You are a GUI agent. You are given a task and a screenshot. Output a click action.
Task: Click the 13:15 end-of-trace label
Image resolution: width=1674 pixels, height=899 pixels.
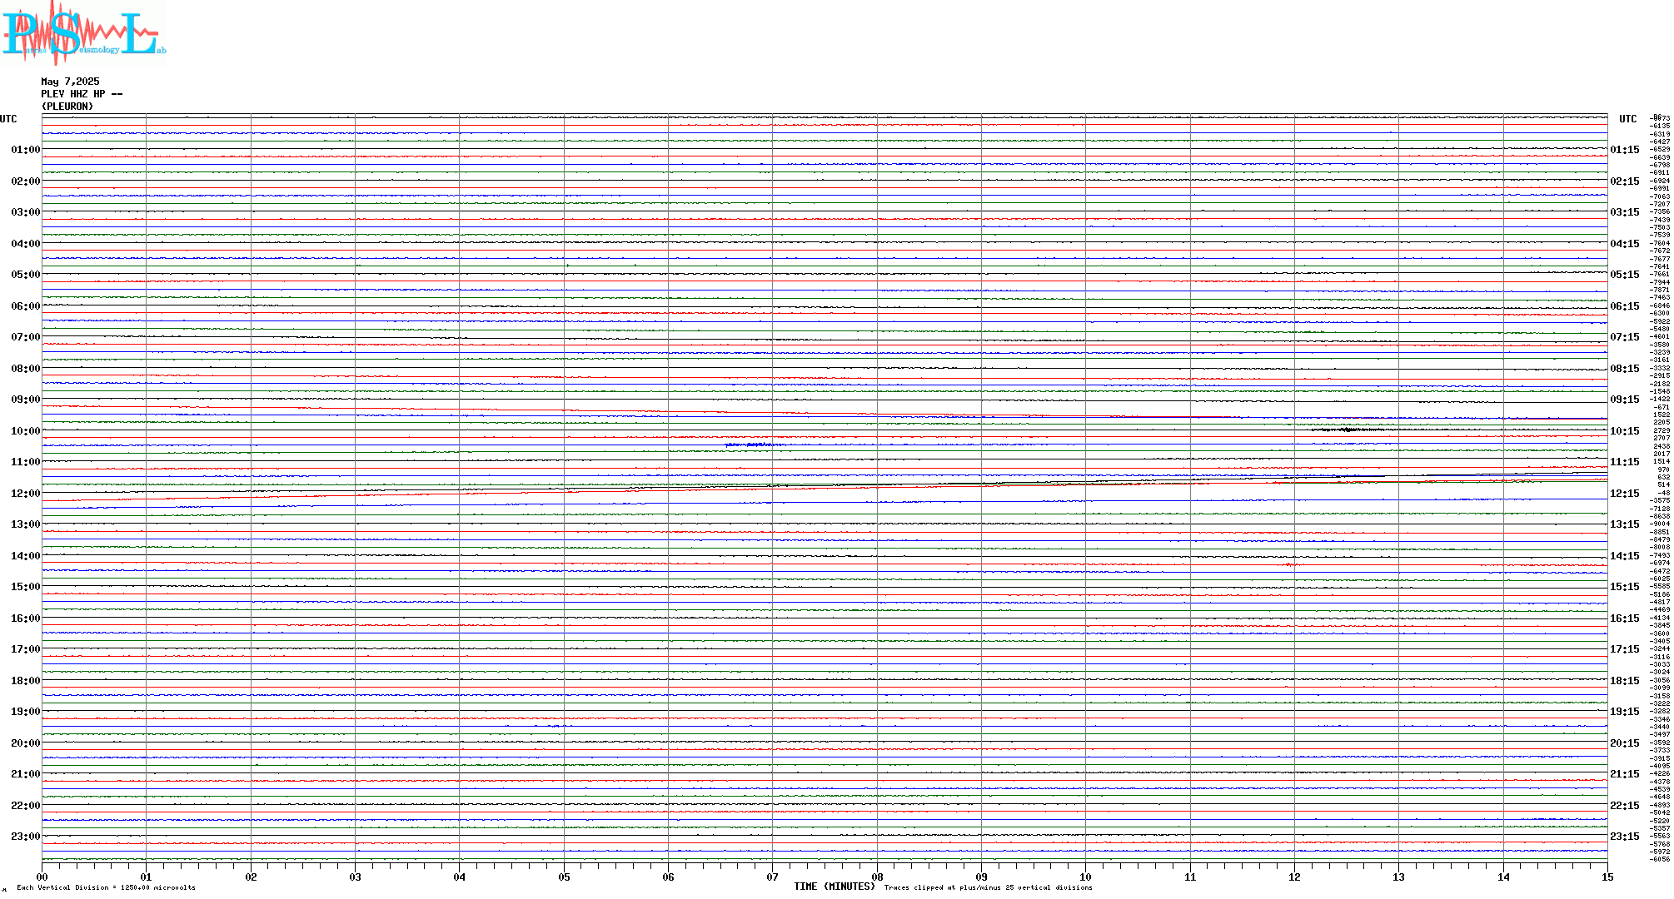tap(1625, 524)
